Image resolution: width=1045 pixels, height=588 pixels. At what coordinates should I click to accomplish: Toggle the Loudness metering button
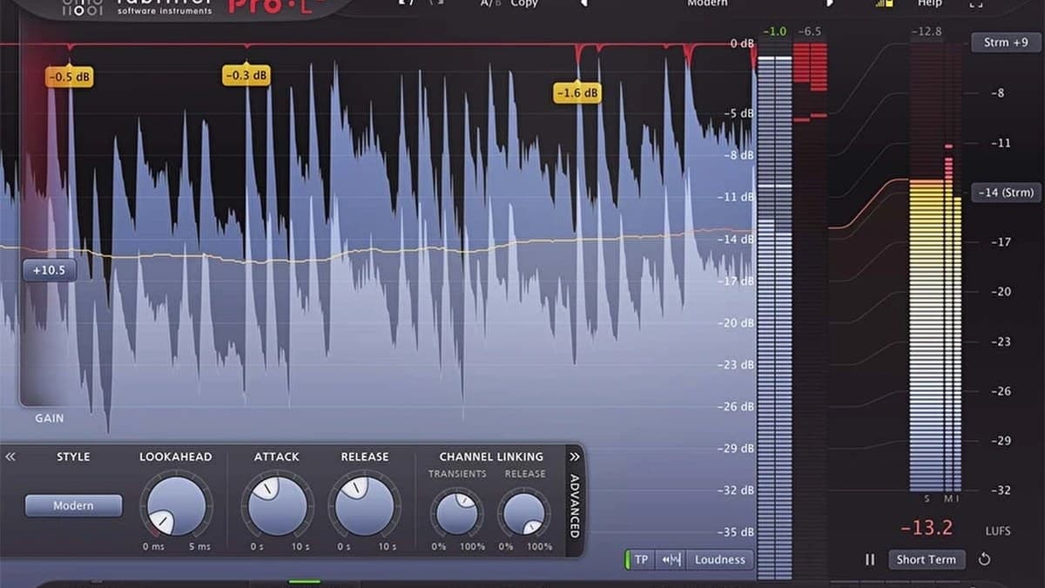(x=719, y=559)
